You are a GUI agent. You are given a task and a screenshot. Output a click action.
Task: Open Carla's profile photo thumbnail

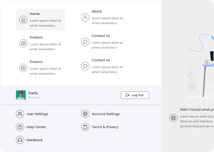pos(21,95)
